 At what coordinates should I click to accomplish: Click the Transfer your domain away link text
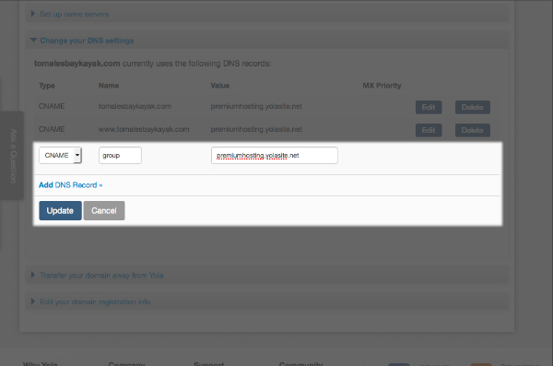pyautogui.click(x=101, y=276)
